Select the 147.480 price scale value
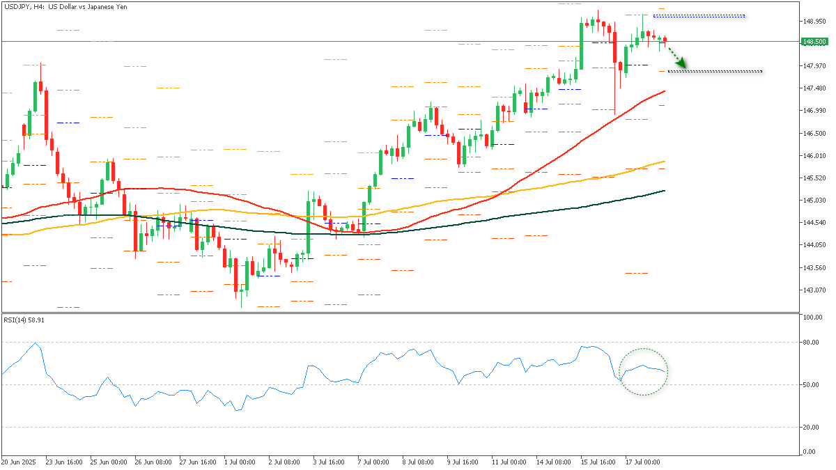The height and width of the screenshot is (470, 836). pyautogui.click(x=814, y=88)
